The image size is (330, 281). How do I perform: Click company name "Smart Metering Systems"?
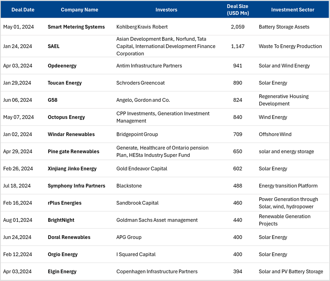pos(76,27)
